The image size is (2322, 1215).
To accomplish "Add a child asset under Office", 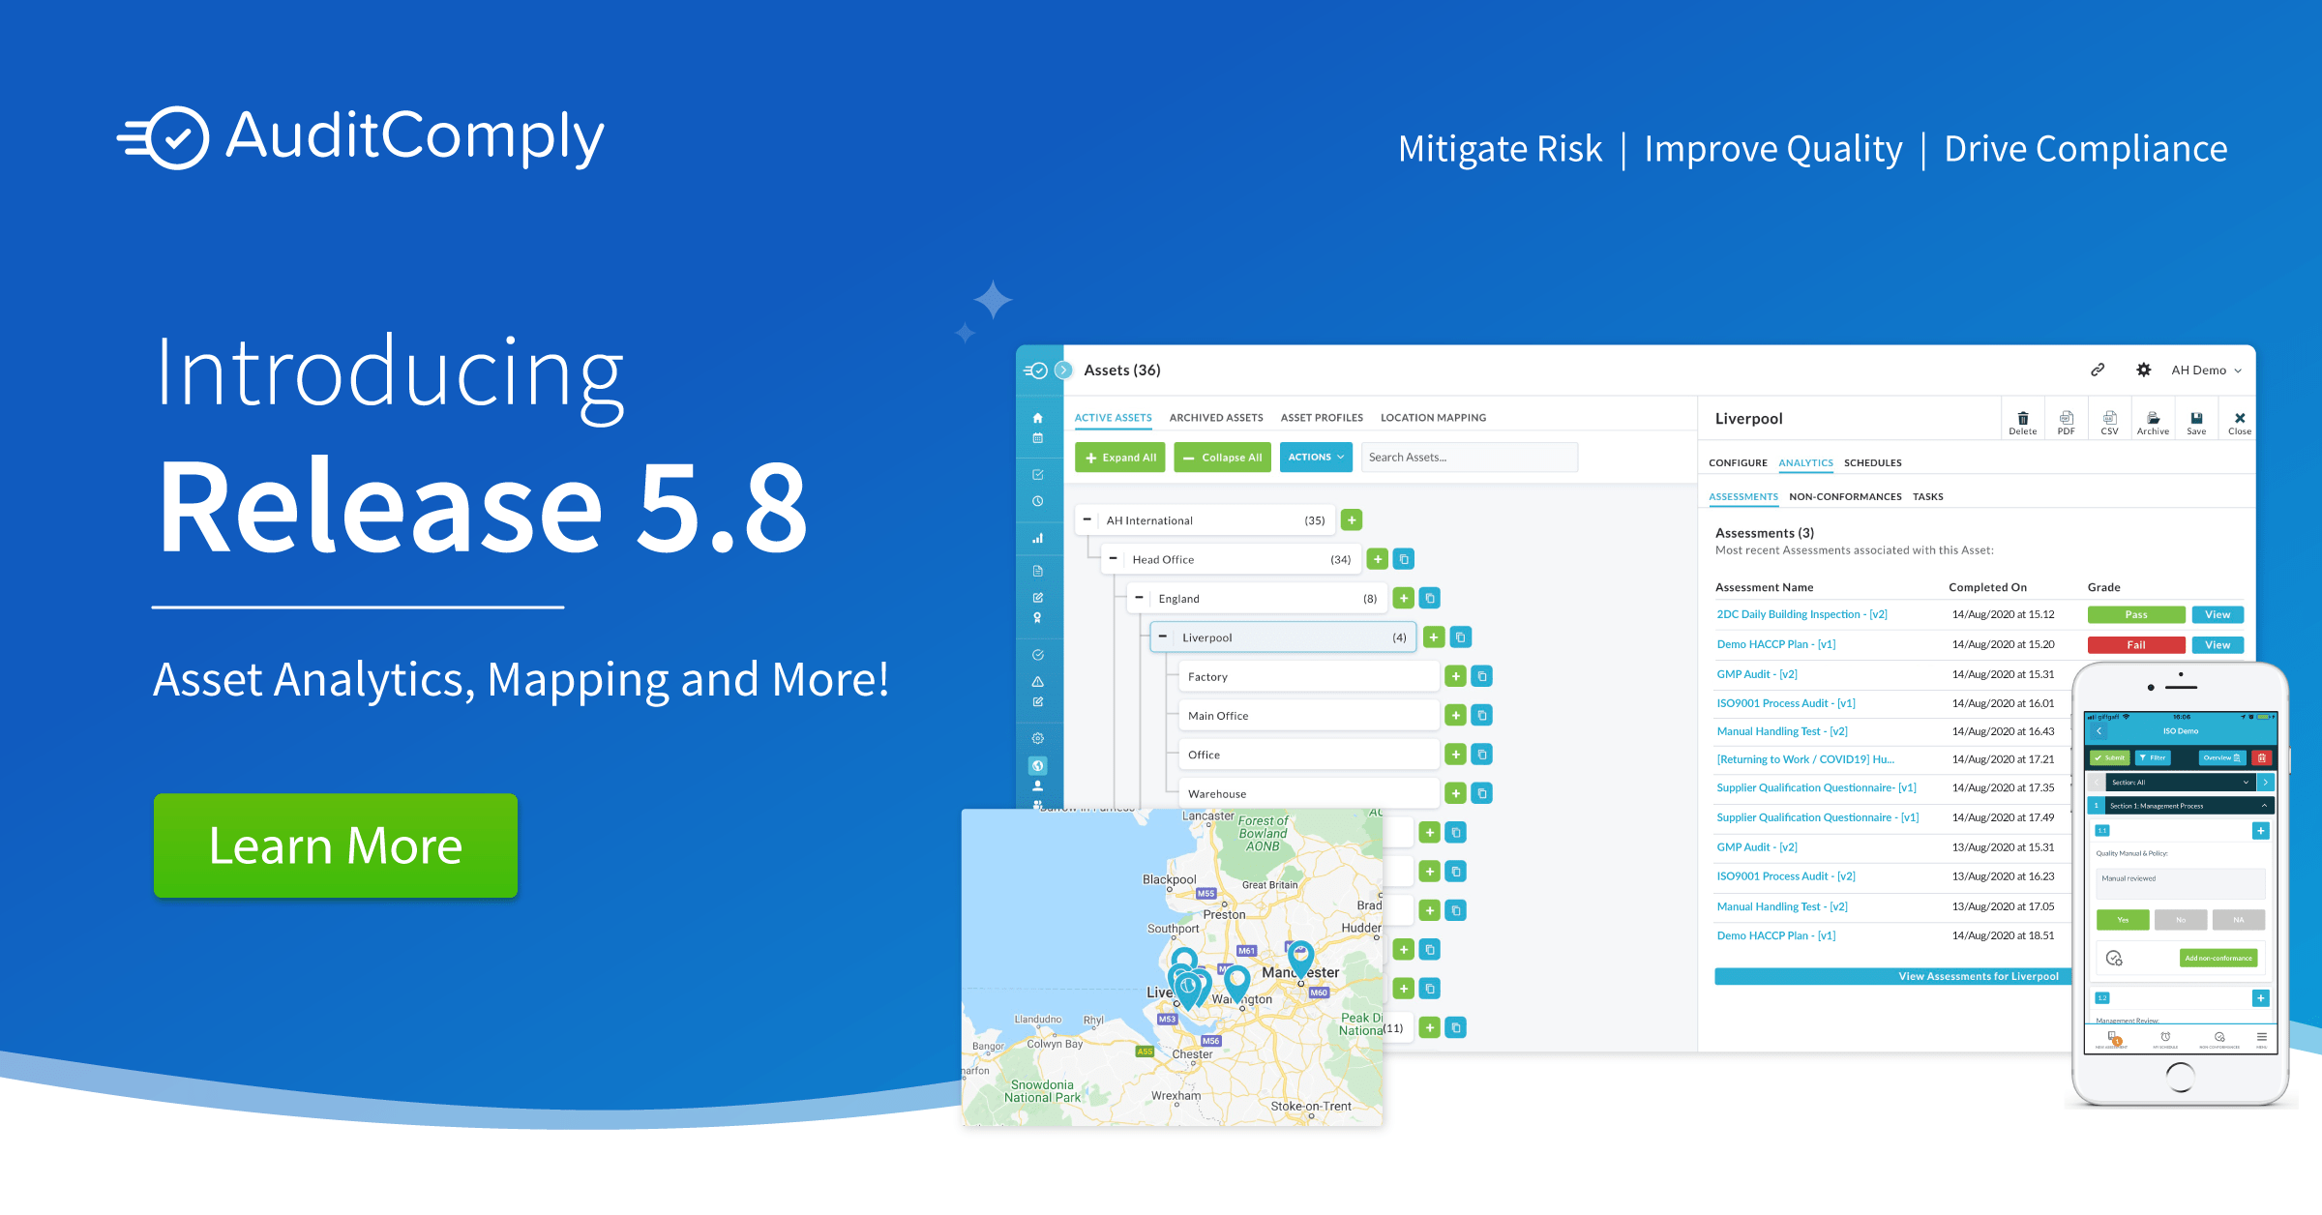I will (1455, 754).
